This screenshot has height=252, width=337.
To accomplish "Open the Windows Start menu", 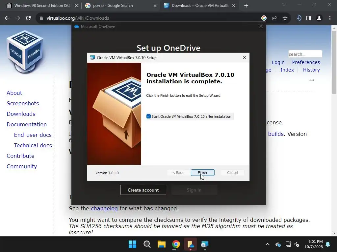I will point(132,244).
